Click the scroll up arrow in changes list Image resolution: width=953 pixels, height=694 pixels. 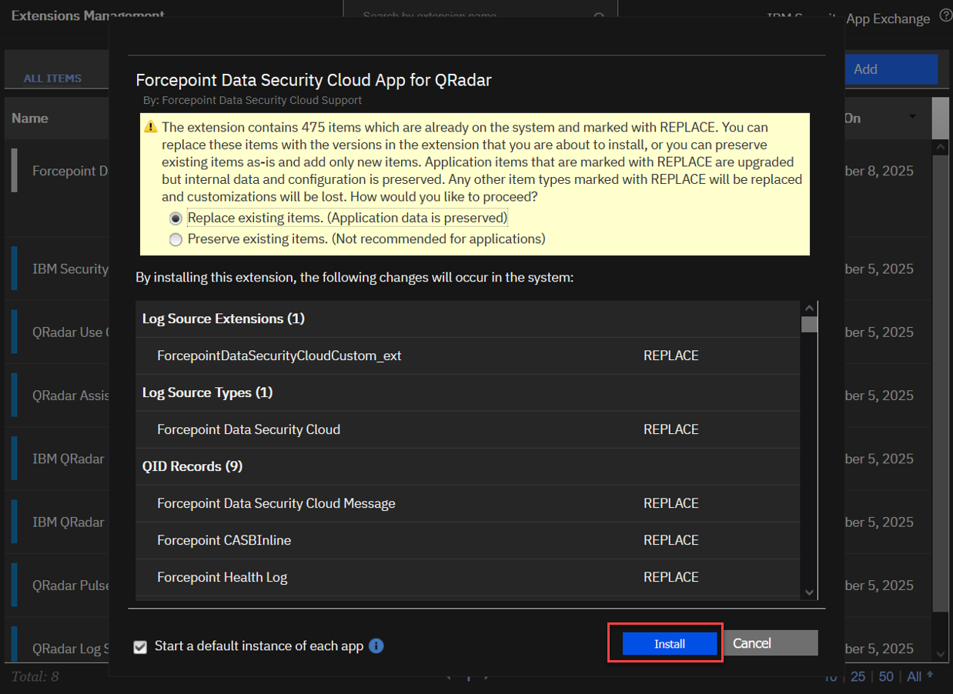click(x=809, y=308)
